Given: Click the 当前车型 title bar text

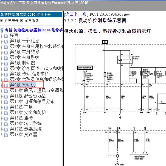Looking at the screenshot, I should click(44, 3).
